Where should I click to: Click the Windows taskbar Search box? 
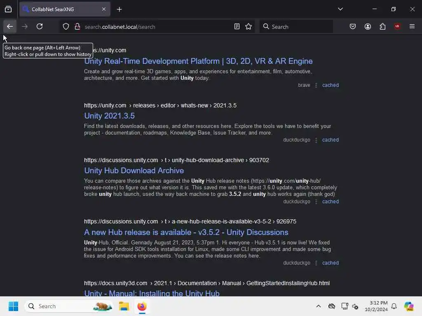point(69,306)
